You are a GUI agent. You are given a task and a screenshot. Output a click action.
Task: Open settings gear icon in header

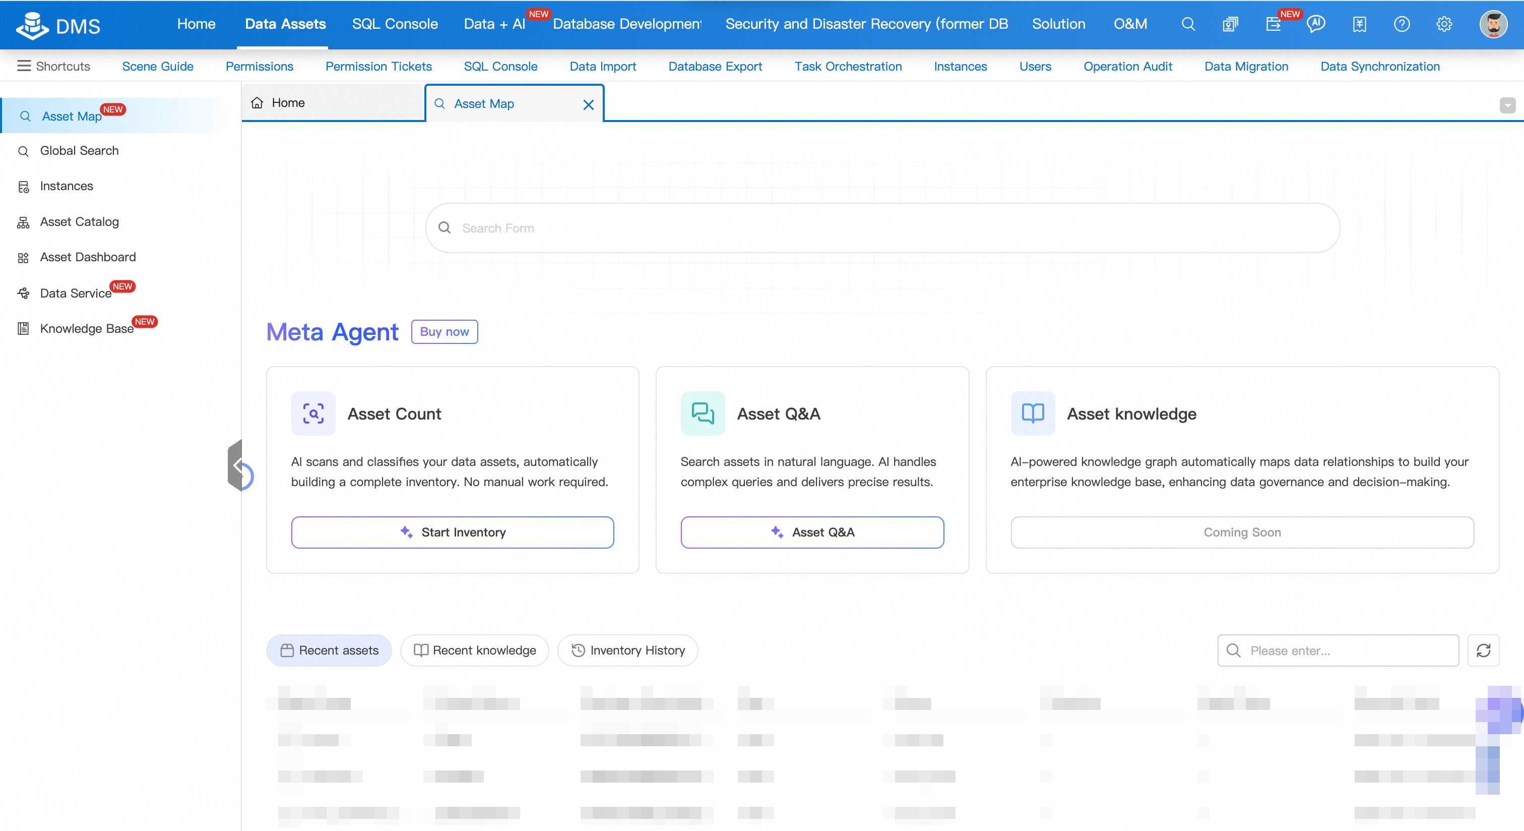(1444, 24)
